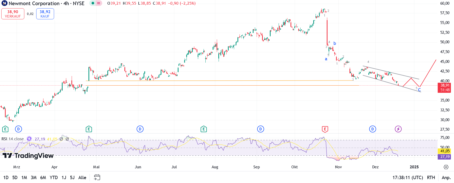Open chart settings gear on time axis
Screen dimensions: 454x183
click(446, 167)
